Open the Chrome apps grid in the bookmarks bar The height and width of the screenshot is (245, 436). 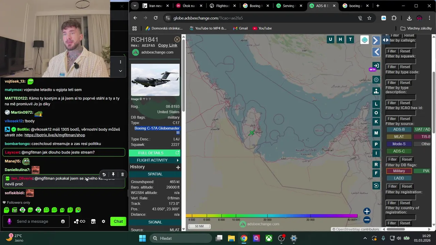pos(135,28)
